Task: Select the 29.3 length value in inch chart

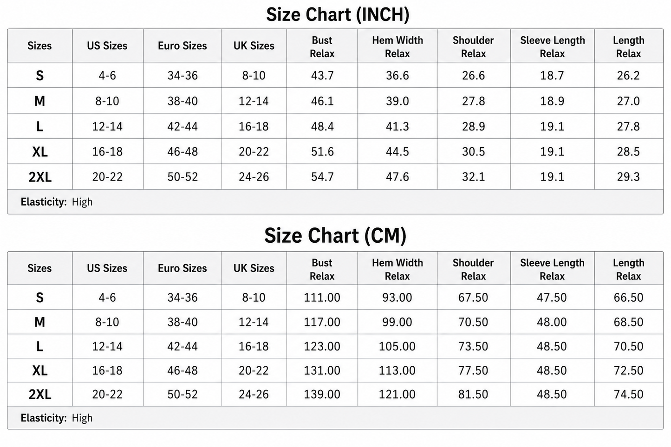Action: coord(628,177)
